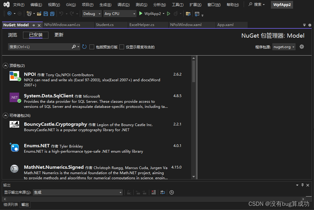Click the Enums.NET package icon
Viewport: 314px width, 210px height.
(14, 148)
